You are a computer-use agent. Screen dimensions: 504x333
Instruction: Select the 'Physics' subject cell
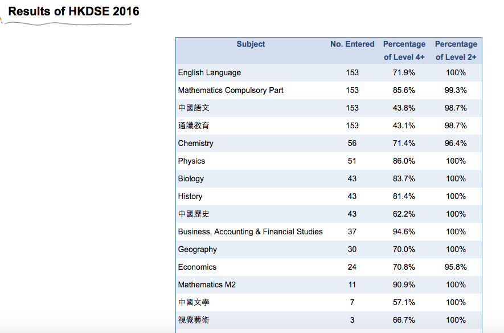[x=191, y=161]
